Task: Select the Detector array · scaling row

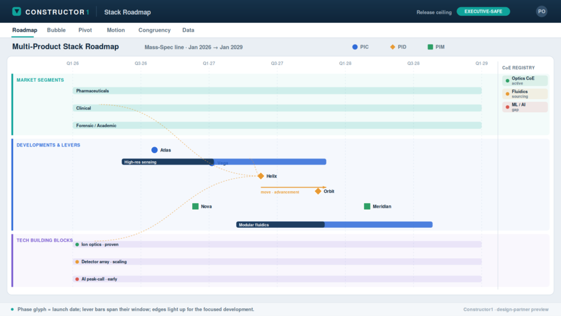Action: point(277,262)
